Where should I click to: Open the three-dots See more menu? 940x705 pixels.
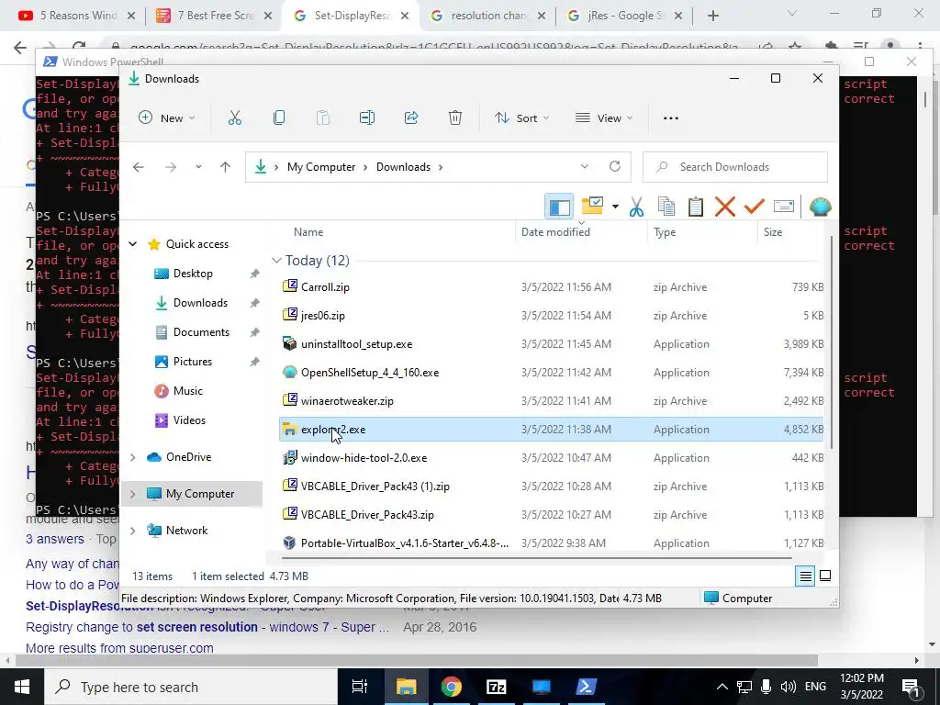pyautogui.click(x=671, y=118)
